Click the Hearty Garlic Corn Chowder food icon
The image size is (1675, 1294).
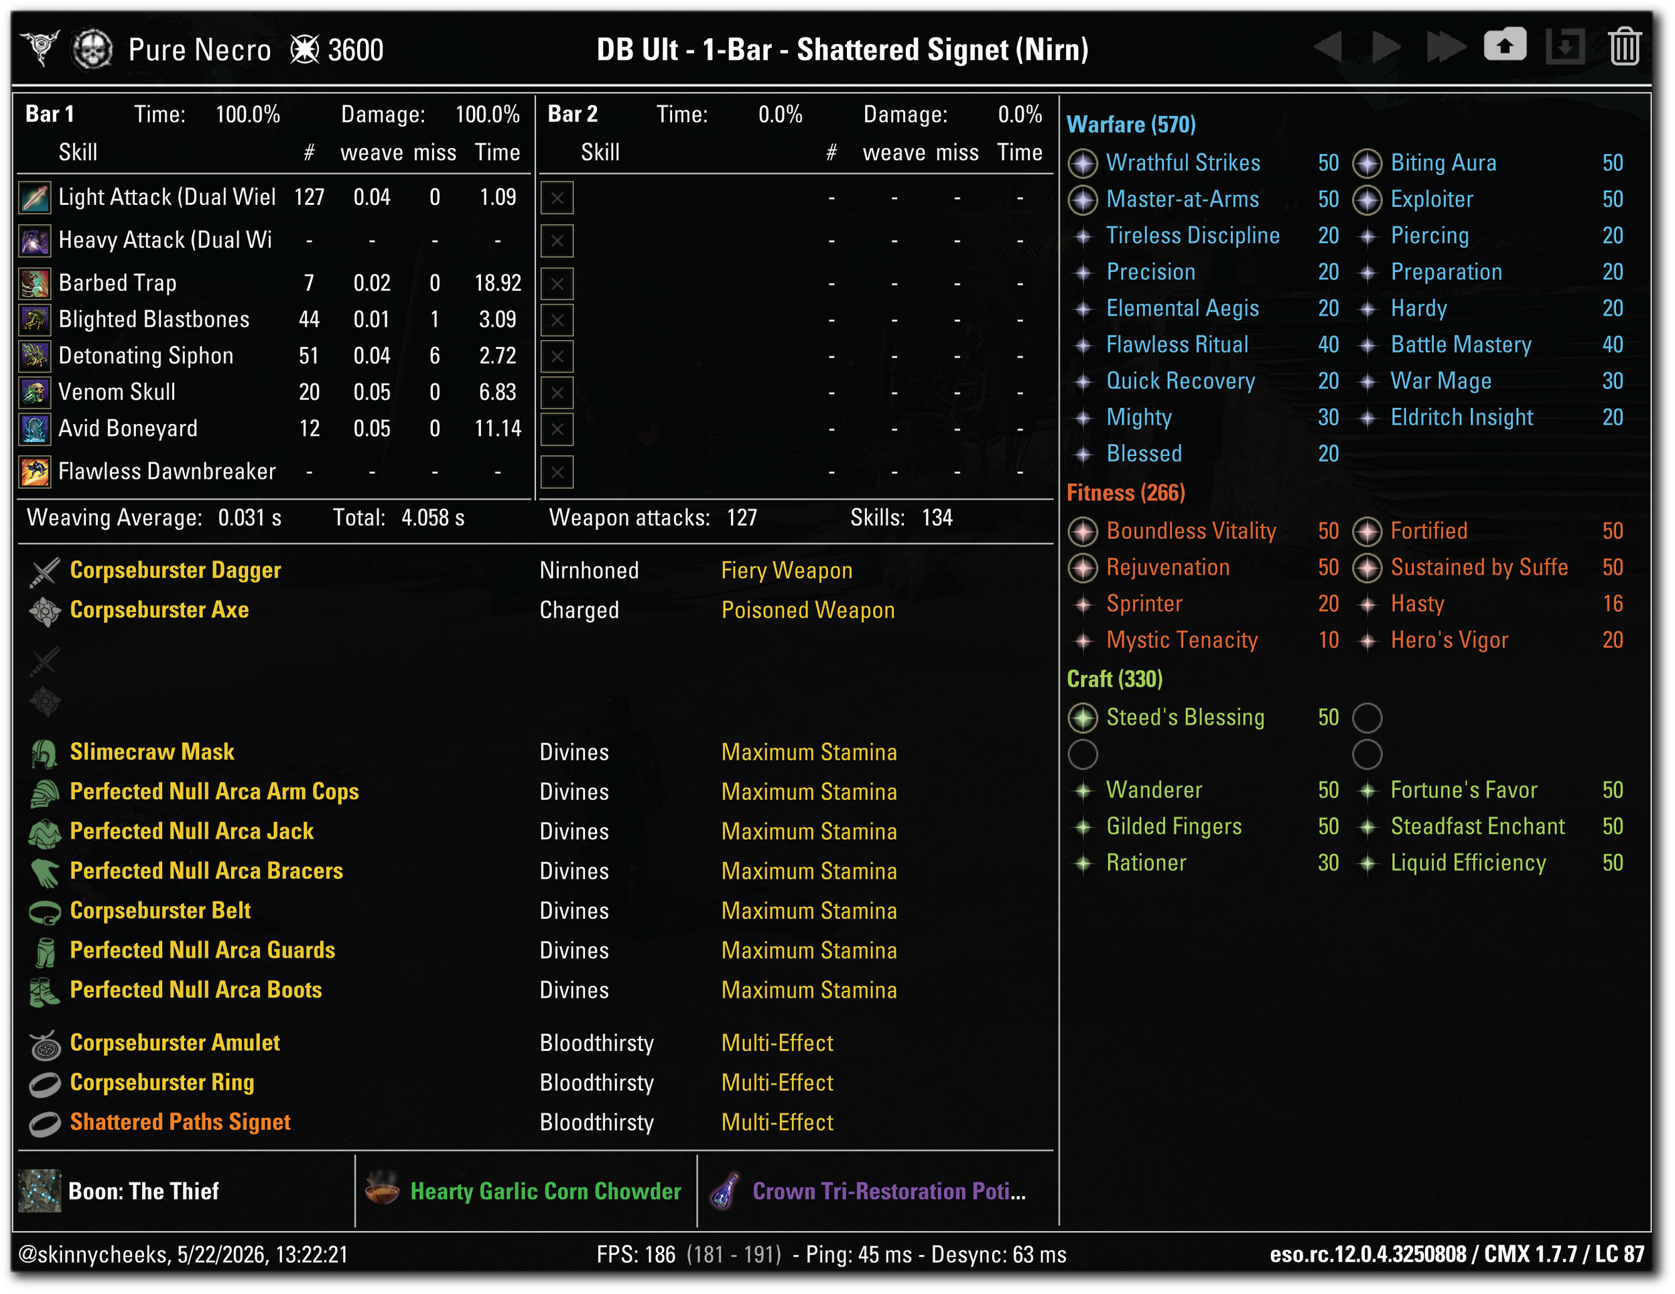(x=382, y=1188)
